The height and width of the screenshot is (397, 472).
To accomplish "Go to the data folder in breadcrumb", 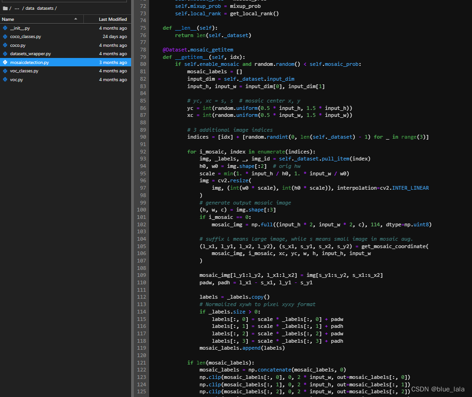I will point(30,8).
